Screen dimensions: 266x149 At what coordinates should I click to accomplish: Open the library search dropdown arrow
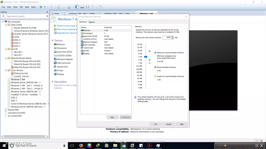pyautogui.click(x=47, y=16)
